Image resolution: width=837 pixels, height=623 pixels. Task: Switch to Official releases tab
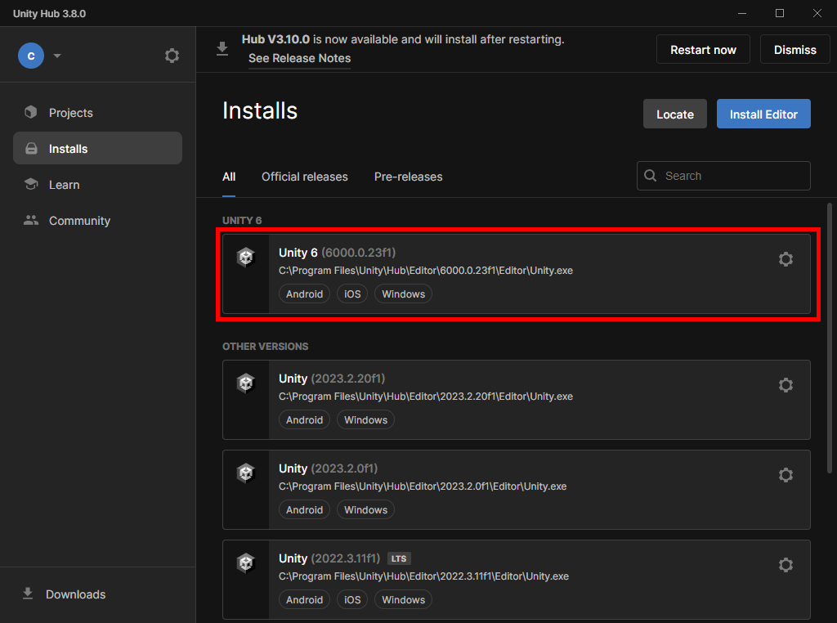pyautogui.click(x=304, y=177)
